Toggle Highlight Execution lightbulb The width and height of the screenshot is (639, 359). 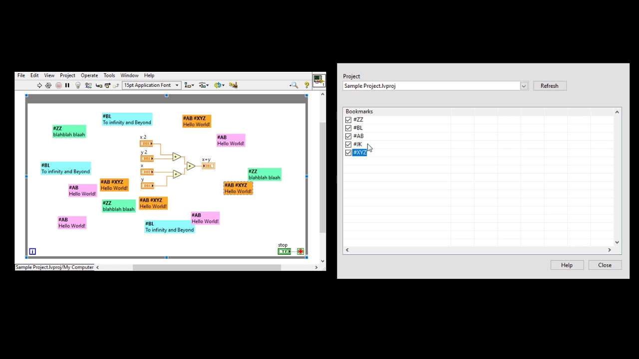(78, 85)
